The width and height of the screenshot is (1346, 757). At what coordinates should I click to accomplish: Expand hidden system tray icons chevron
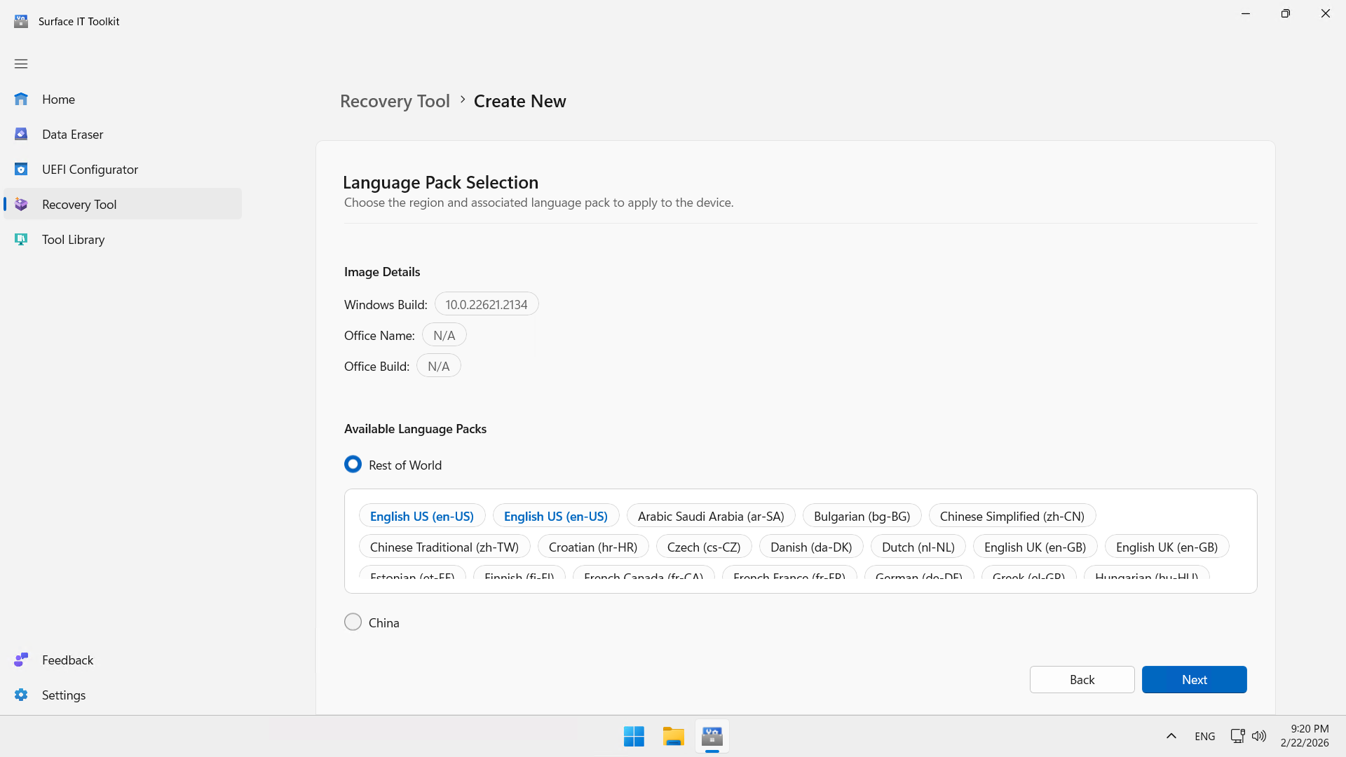pyautogui.click(x=1171, y=736)
